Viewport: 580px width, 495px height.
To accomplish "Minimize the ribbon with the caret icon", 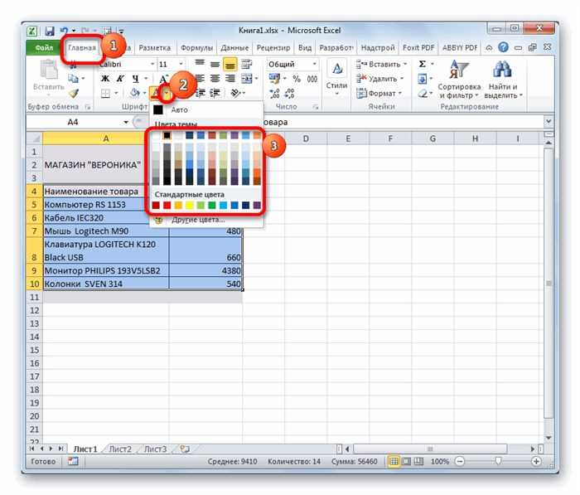I will 489,48.
